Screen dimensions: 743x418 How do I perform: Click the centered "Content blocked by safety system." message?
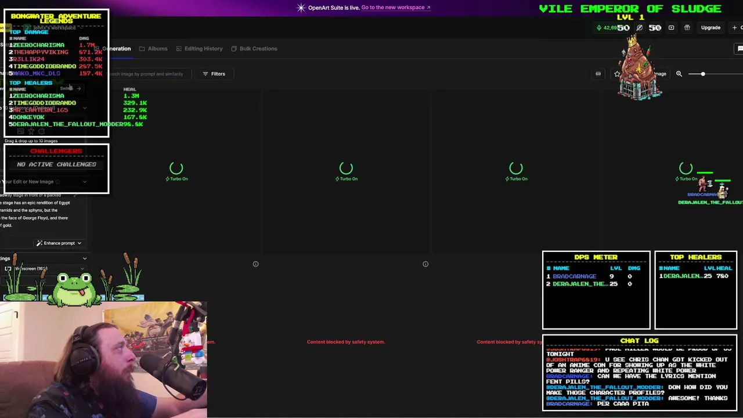(x=346, y=342)
